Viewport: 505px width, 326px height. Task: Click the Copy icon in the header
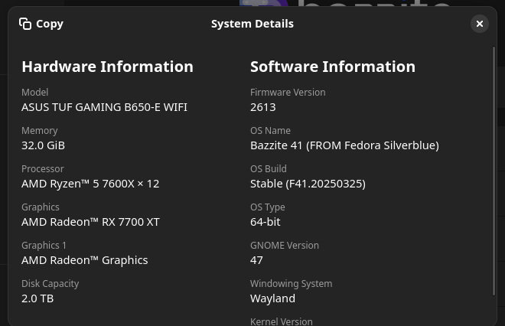25,24
